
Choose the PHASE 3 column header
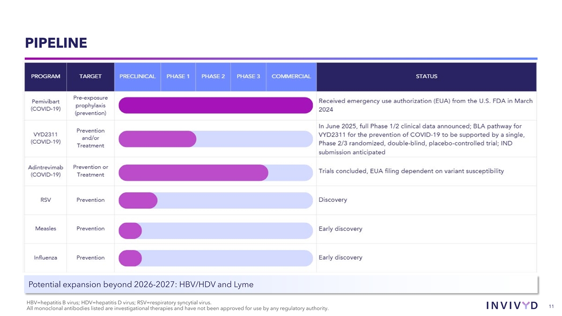(x=248, y=76)
